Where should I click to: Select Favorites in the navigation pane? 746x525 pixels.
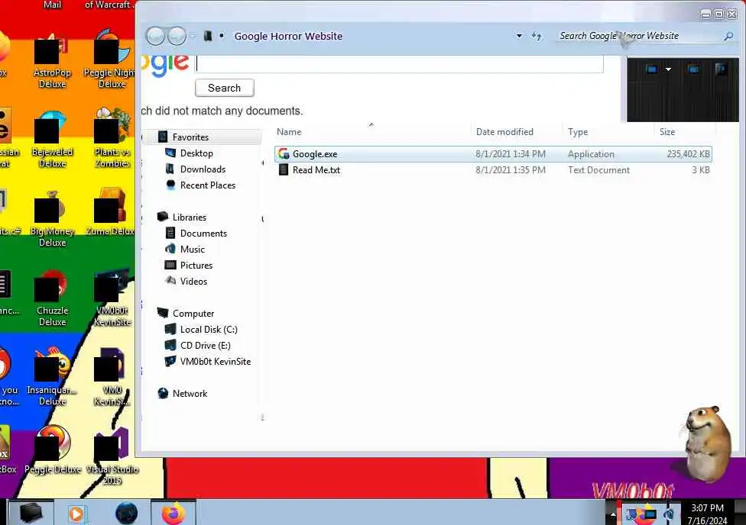tap(190, 137)
